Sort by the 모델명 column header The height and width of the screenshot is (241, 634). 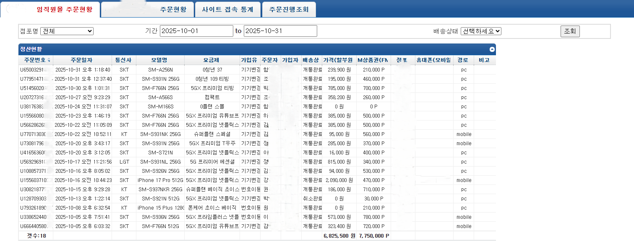(x=160, y=60)
